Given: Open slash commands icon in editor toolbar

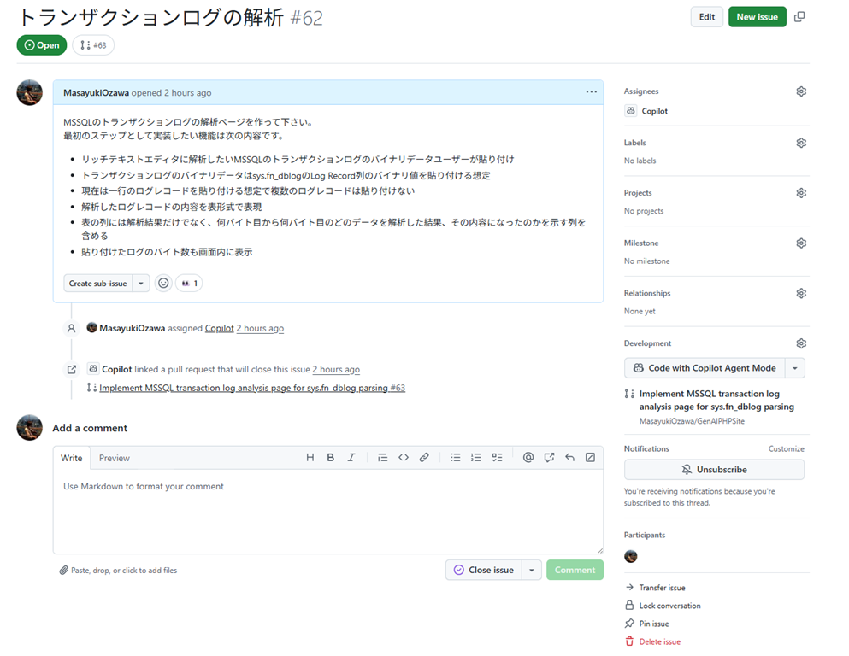Looking at the screenshot, I should pyautogui.click(x=590, y=458).
